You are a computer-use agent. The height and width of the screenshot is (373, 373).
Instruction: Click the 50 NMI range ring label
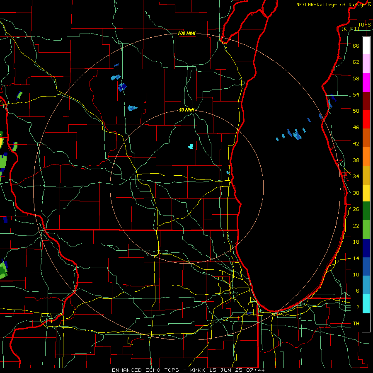(186, 110)
